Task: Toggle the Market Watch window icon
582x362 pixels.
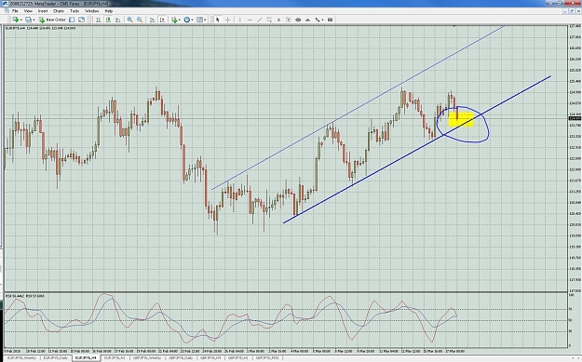Action: click(72, 20)
